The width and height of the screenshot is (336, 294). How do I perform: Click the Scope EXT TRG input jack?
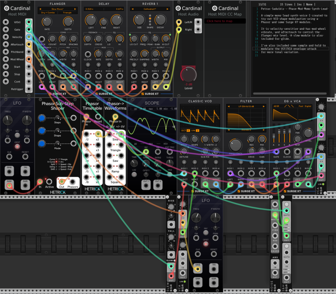169,152
